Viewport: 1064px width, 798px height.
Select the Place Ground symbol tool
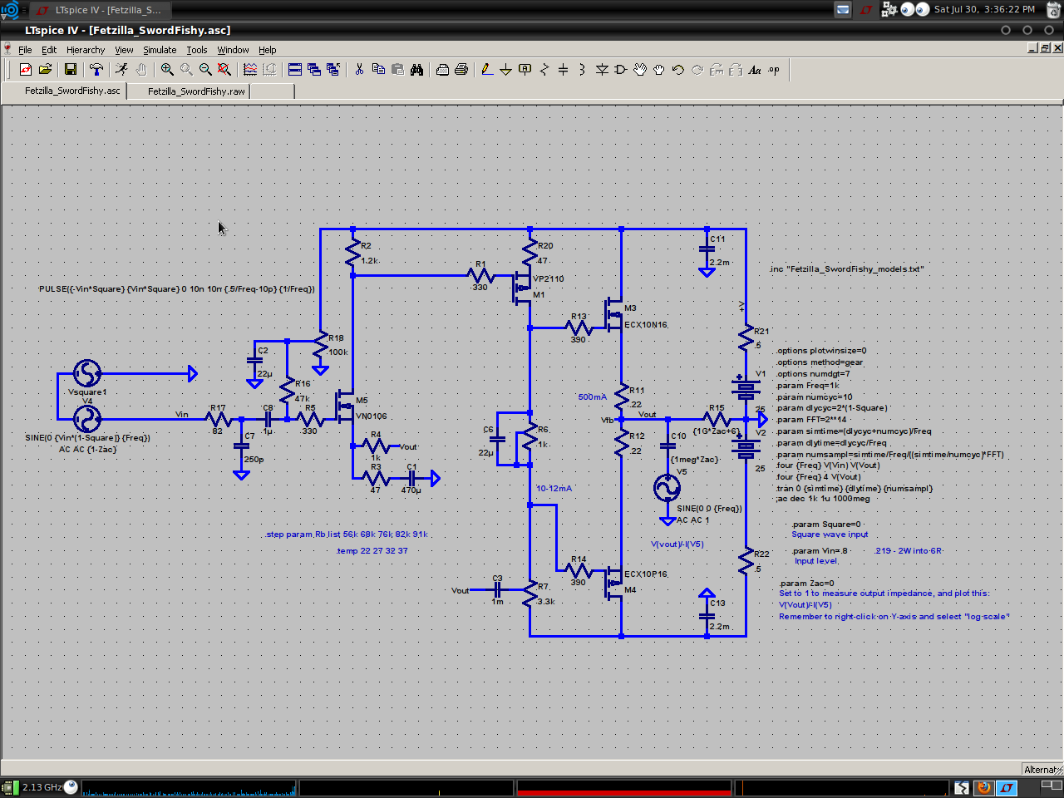[x=505, y=70]
